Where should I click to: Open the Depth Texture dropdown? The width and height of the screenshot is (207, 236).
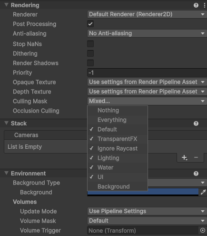point(147,92)
